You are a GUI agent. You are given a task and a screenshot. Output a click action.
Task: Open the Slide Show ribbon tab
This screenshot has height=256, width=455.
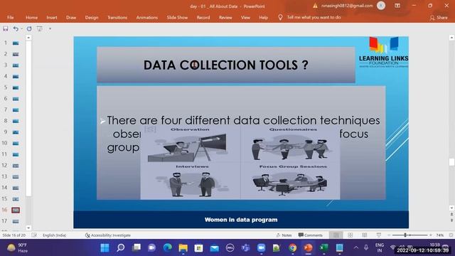click(177, 17)
